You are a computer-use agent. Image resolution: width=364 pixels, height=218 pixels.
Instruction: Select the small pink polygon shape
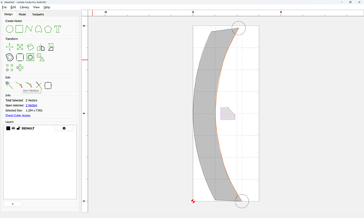tap(227, 115)
